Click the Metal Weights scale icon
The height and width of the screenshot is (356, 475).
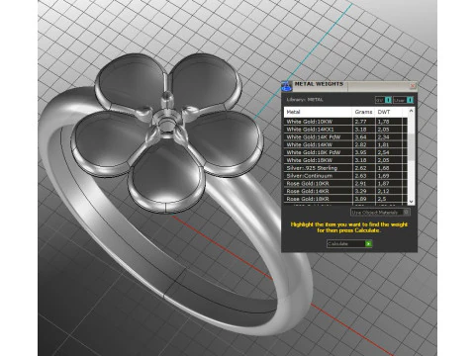[287, 86]
